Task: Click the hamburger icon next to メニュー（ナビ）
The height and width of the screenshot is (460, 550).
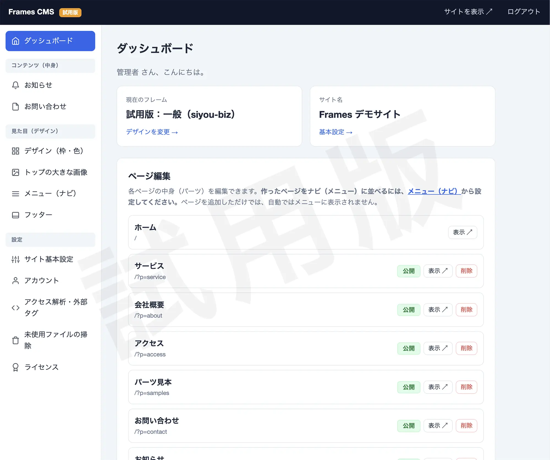Action: coord(16,194)
